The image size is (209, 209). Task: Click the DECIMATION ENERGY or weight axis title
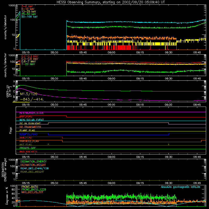point(4,170)
